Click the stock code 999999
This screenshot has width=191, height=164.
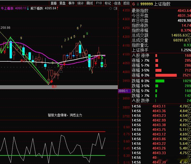[x=147, y=4]
